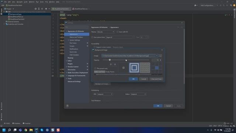Image resolution: width=236 pixels, height=133 pixels.
Task: Choose the center anchor in placement grid
Action: pos(157,68)
